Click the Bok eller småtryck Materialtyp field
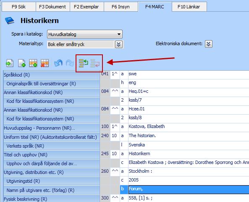The image size is (249, 202). (x=81, y=44)
